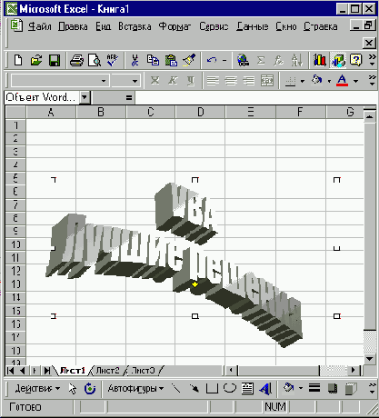Click the column D header
This screenshot has height=418, width=379.
pos(200,113)
